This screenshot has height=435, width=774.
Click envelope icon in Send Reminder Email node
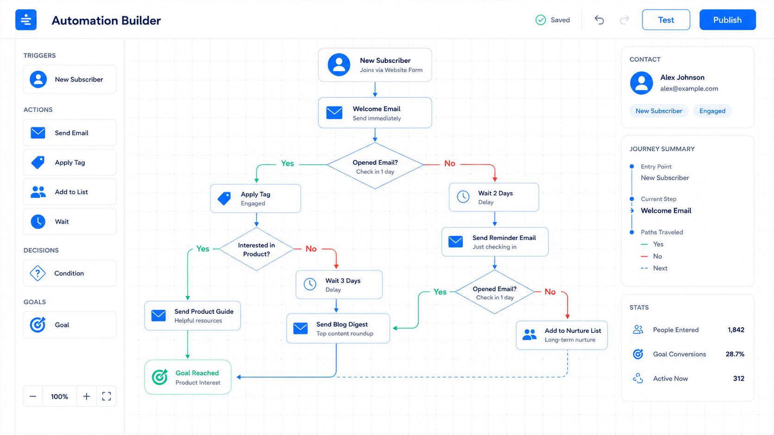click(456, 242)
